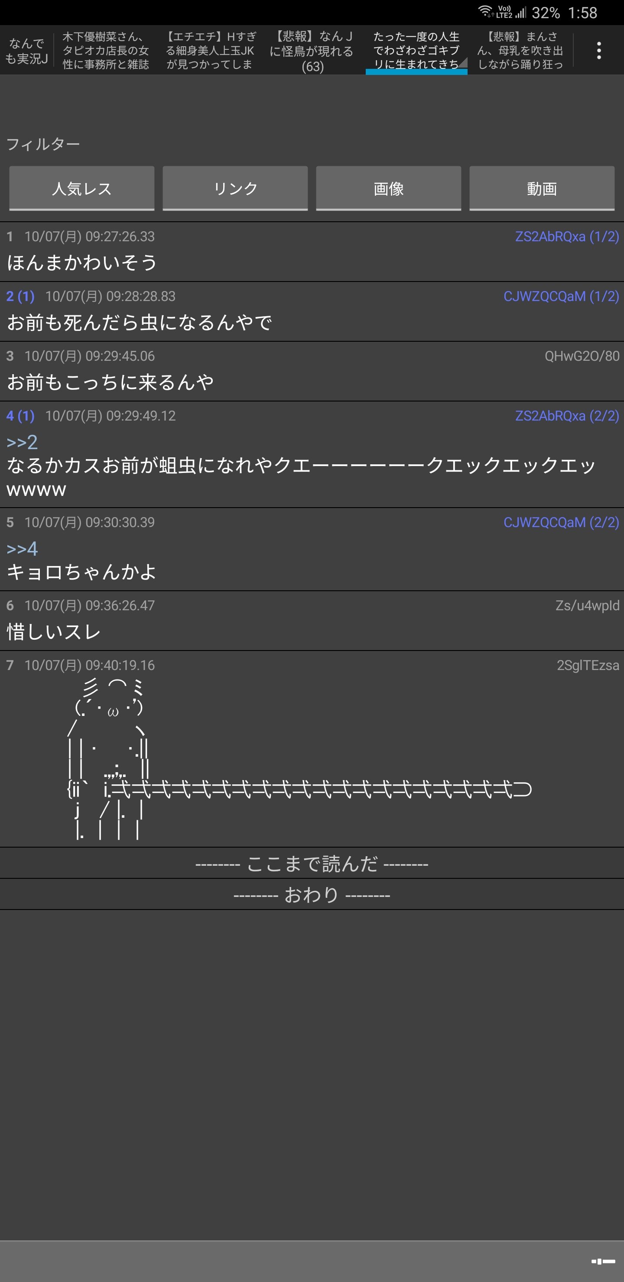624x1282 pixels.
Task: Filter posts by 画像
Action: coord(388,188)
